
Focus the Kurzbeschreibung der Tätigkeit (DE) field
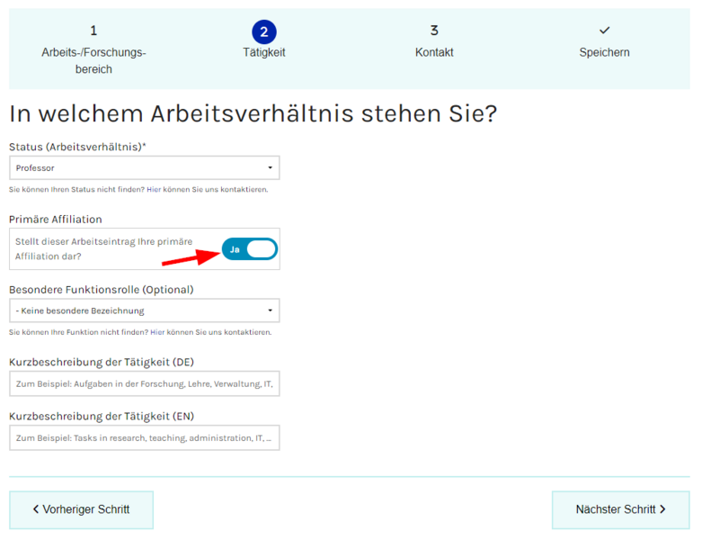(x=144, y=384)
